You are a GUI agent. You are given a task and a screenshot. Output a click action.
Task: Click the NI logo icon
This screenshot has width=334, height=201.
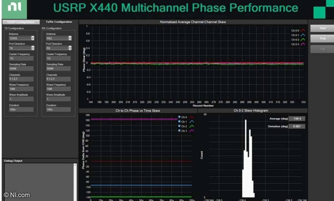(14, 9)
